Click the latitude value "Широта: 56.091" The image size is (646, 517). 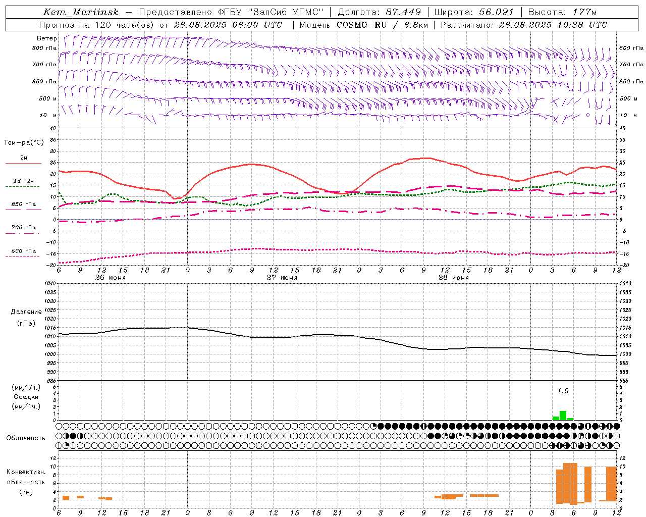click(474, 12)
